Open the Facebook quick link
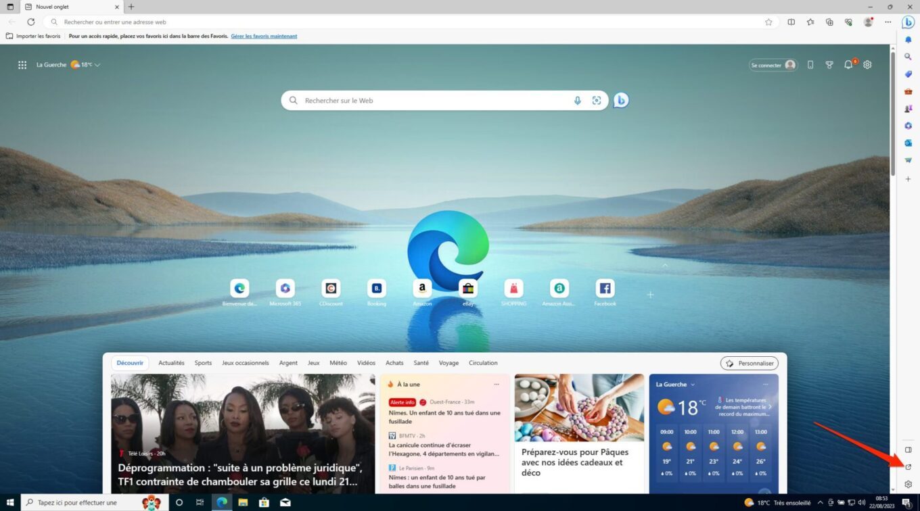Screen dimensions: 920x511 pyautogui.click(x=605, y=293)
